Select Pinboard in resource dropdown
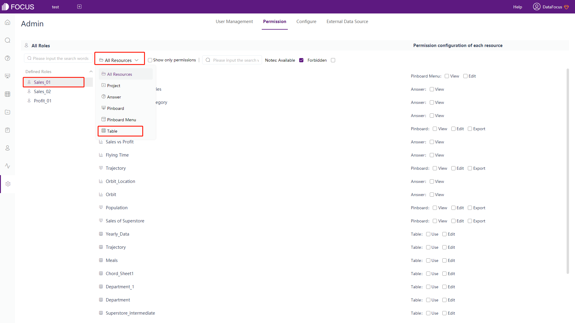Screen dimensions: 575x323 pyautogui.click(x=126, y=108)
